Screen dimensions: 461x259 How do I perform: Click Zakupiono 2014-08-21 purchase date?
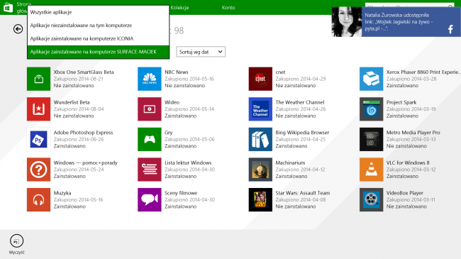point(78,79)
